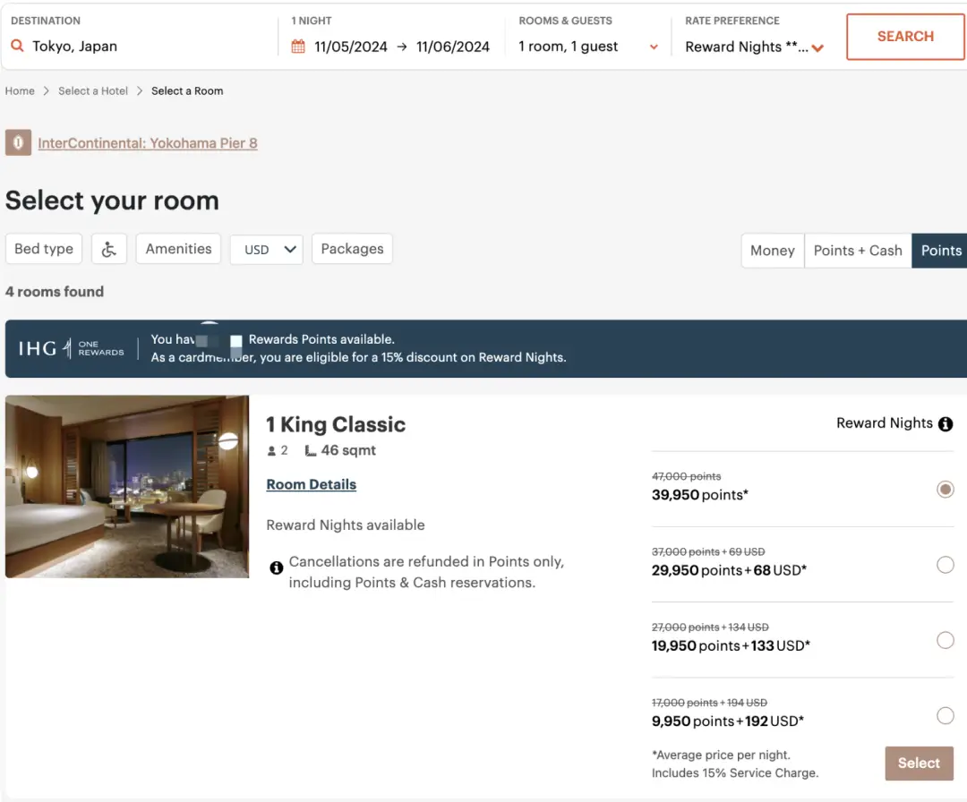The image size is (967, 802).
Task: Select the 39,950 points rate option
Action: [x=945, y=490]
